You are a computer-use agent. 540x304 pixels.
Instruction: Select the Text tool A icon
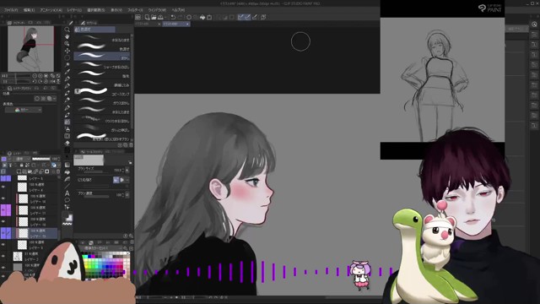[67, 193]
